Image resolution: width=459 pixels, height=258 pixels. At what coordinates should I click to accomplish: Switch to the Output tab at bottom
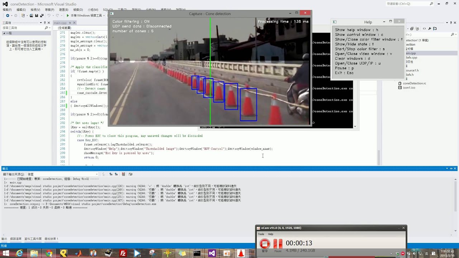click(x=4, y=239)
